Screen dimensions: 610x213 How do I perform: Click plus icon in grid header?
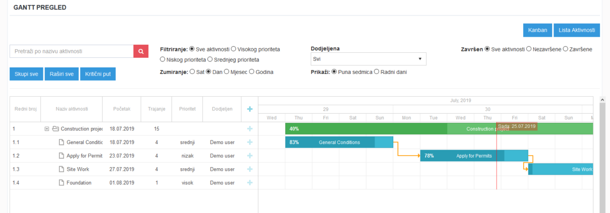pos(250,109)
